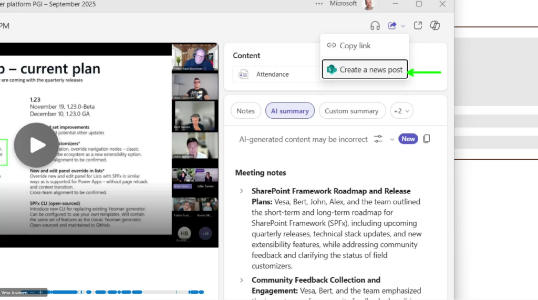Minimize the Teams recap window
The image size is (538, 300).
(x=395, y=4)
